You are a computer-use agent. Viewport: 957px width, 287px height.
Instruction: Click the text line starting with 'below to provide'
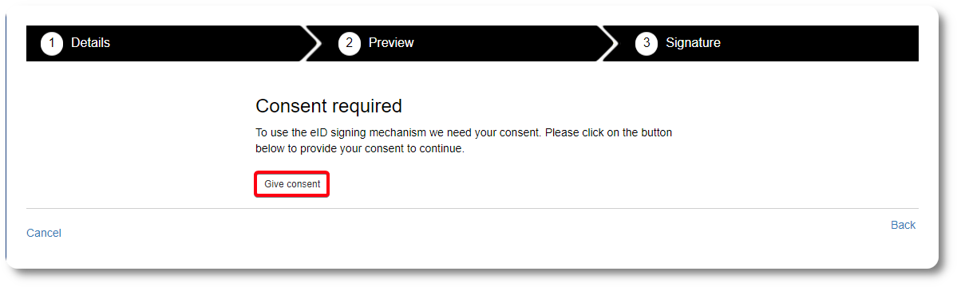pyautogui.click(x=359, y=148)
